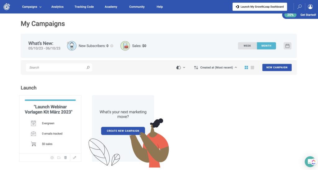The width and height of the screenshot is (318, 170).
Task: Click the '05/10/23 - 06/10/23' date range text
Action: [44, 48]
